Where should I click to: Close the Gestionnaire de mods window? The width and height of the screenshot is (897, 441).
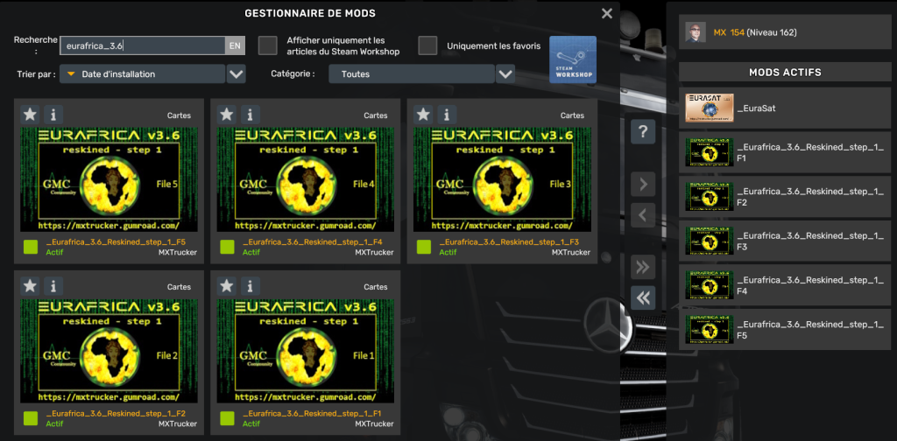(x=607, y=13)
